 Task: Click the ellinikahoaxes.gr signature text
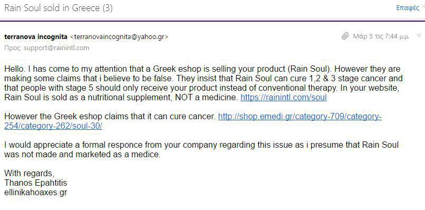35,193
